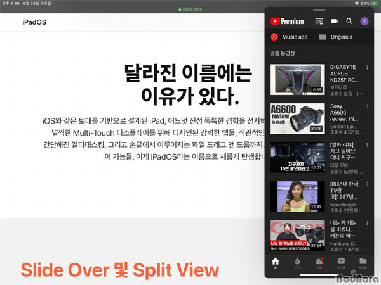
Task: Play the 31:54 Canon video thumbnail
Action: [x=297, y=235]
